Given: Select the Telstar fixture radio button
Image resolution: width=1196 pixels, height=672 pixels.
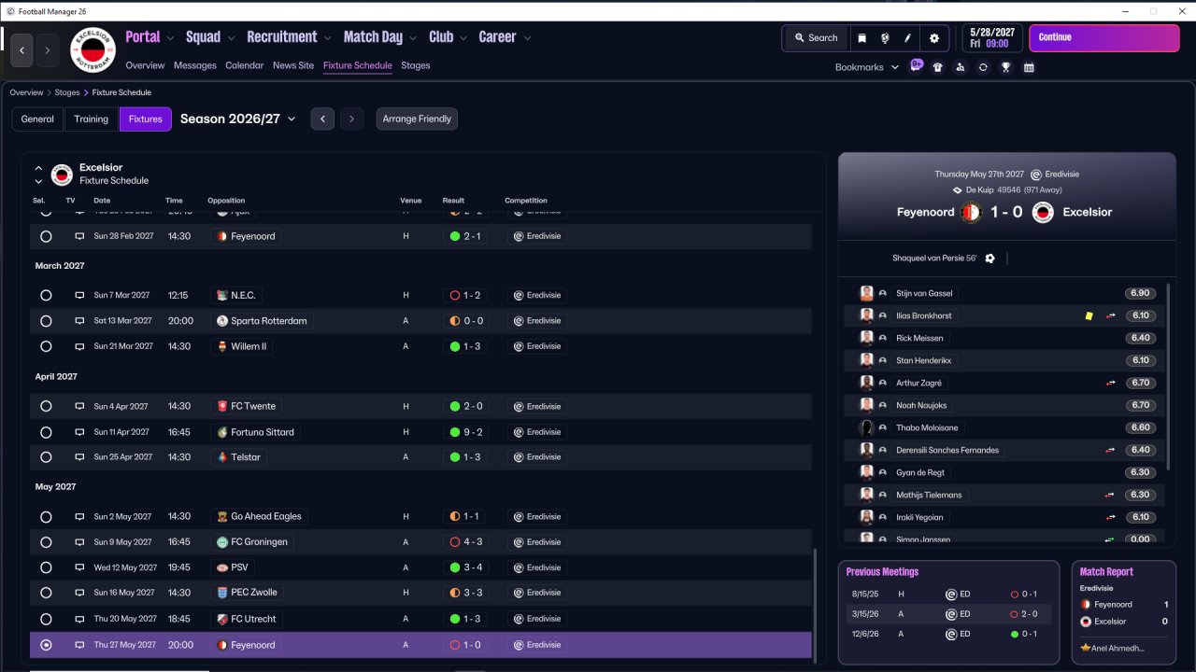Looking at the screenshot, I should pyautogui.click(x=46, y=457).
